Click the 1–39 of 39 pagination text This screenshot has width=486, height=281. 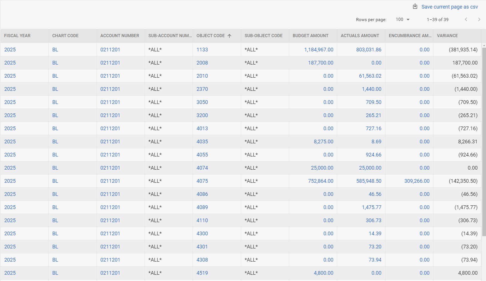click(x=437, y=20)
